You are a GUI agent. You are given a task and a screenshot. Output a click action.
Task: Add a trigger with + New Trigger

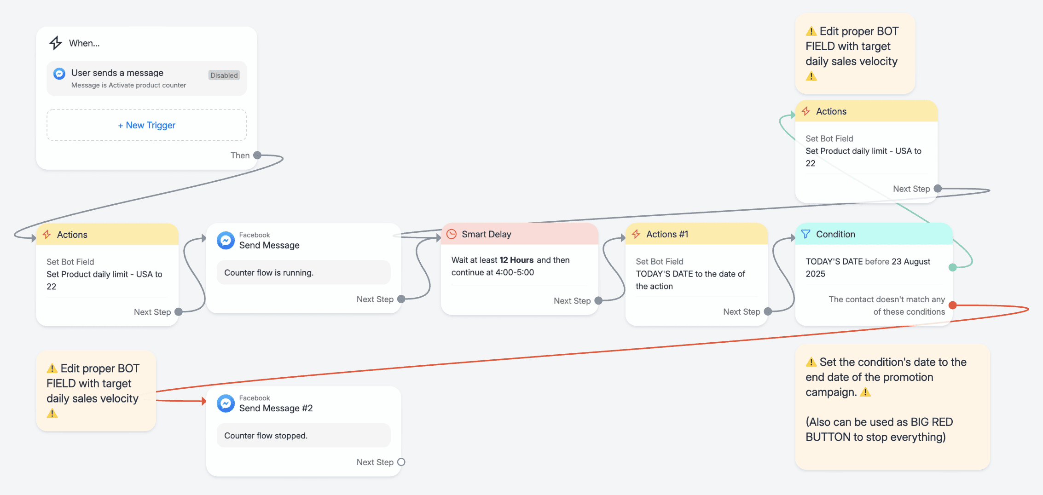pyautogui.click(x=146, y=125)
